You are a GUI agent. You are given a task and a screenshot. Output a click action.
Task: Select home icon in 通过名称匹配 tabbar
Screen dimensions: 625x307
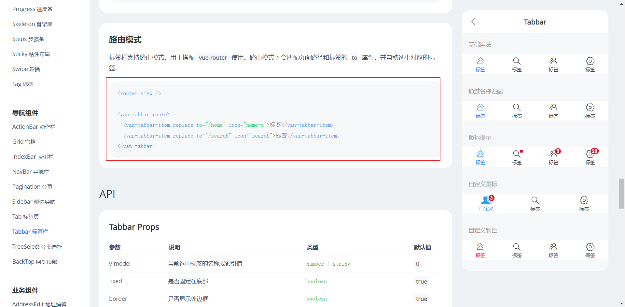click(480, 107)
